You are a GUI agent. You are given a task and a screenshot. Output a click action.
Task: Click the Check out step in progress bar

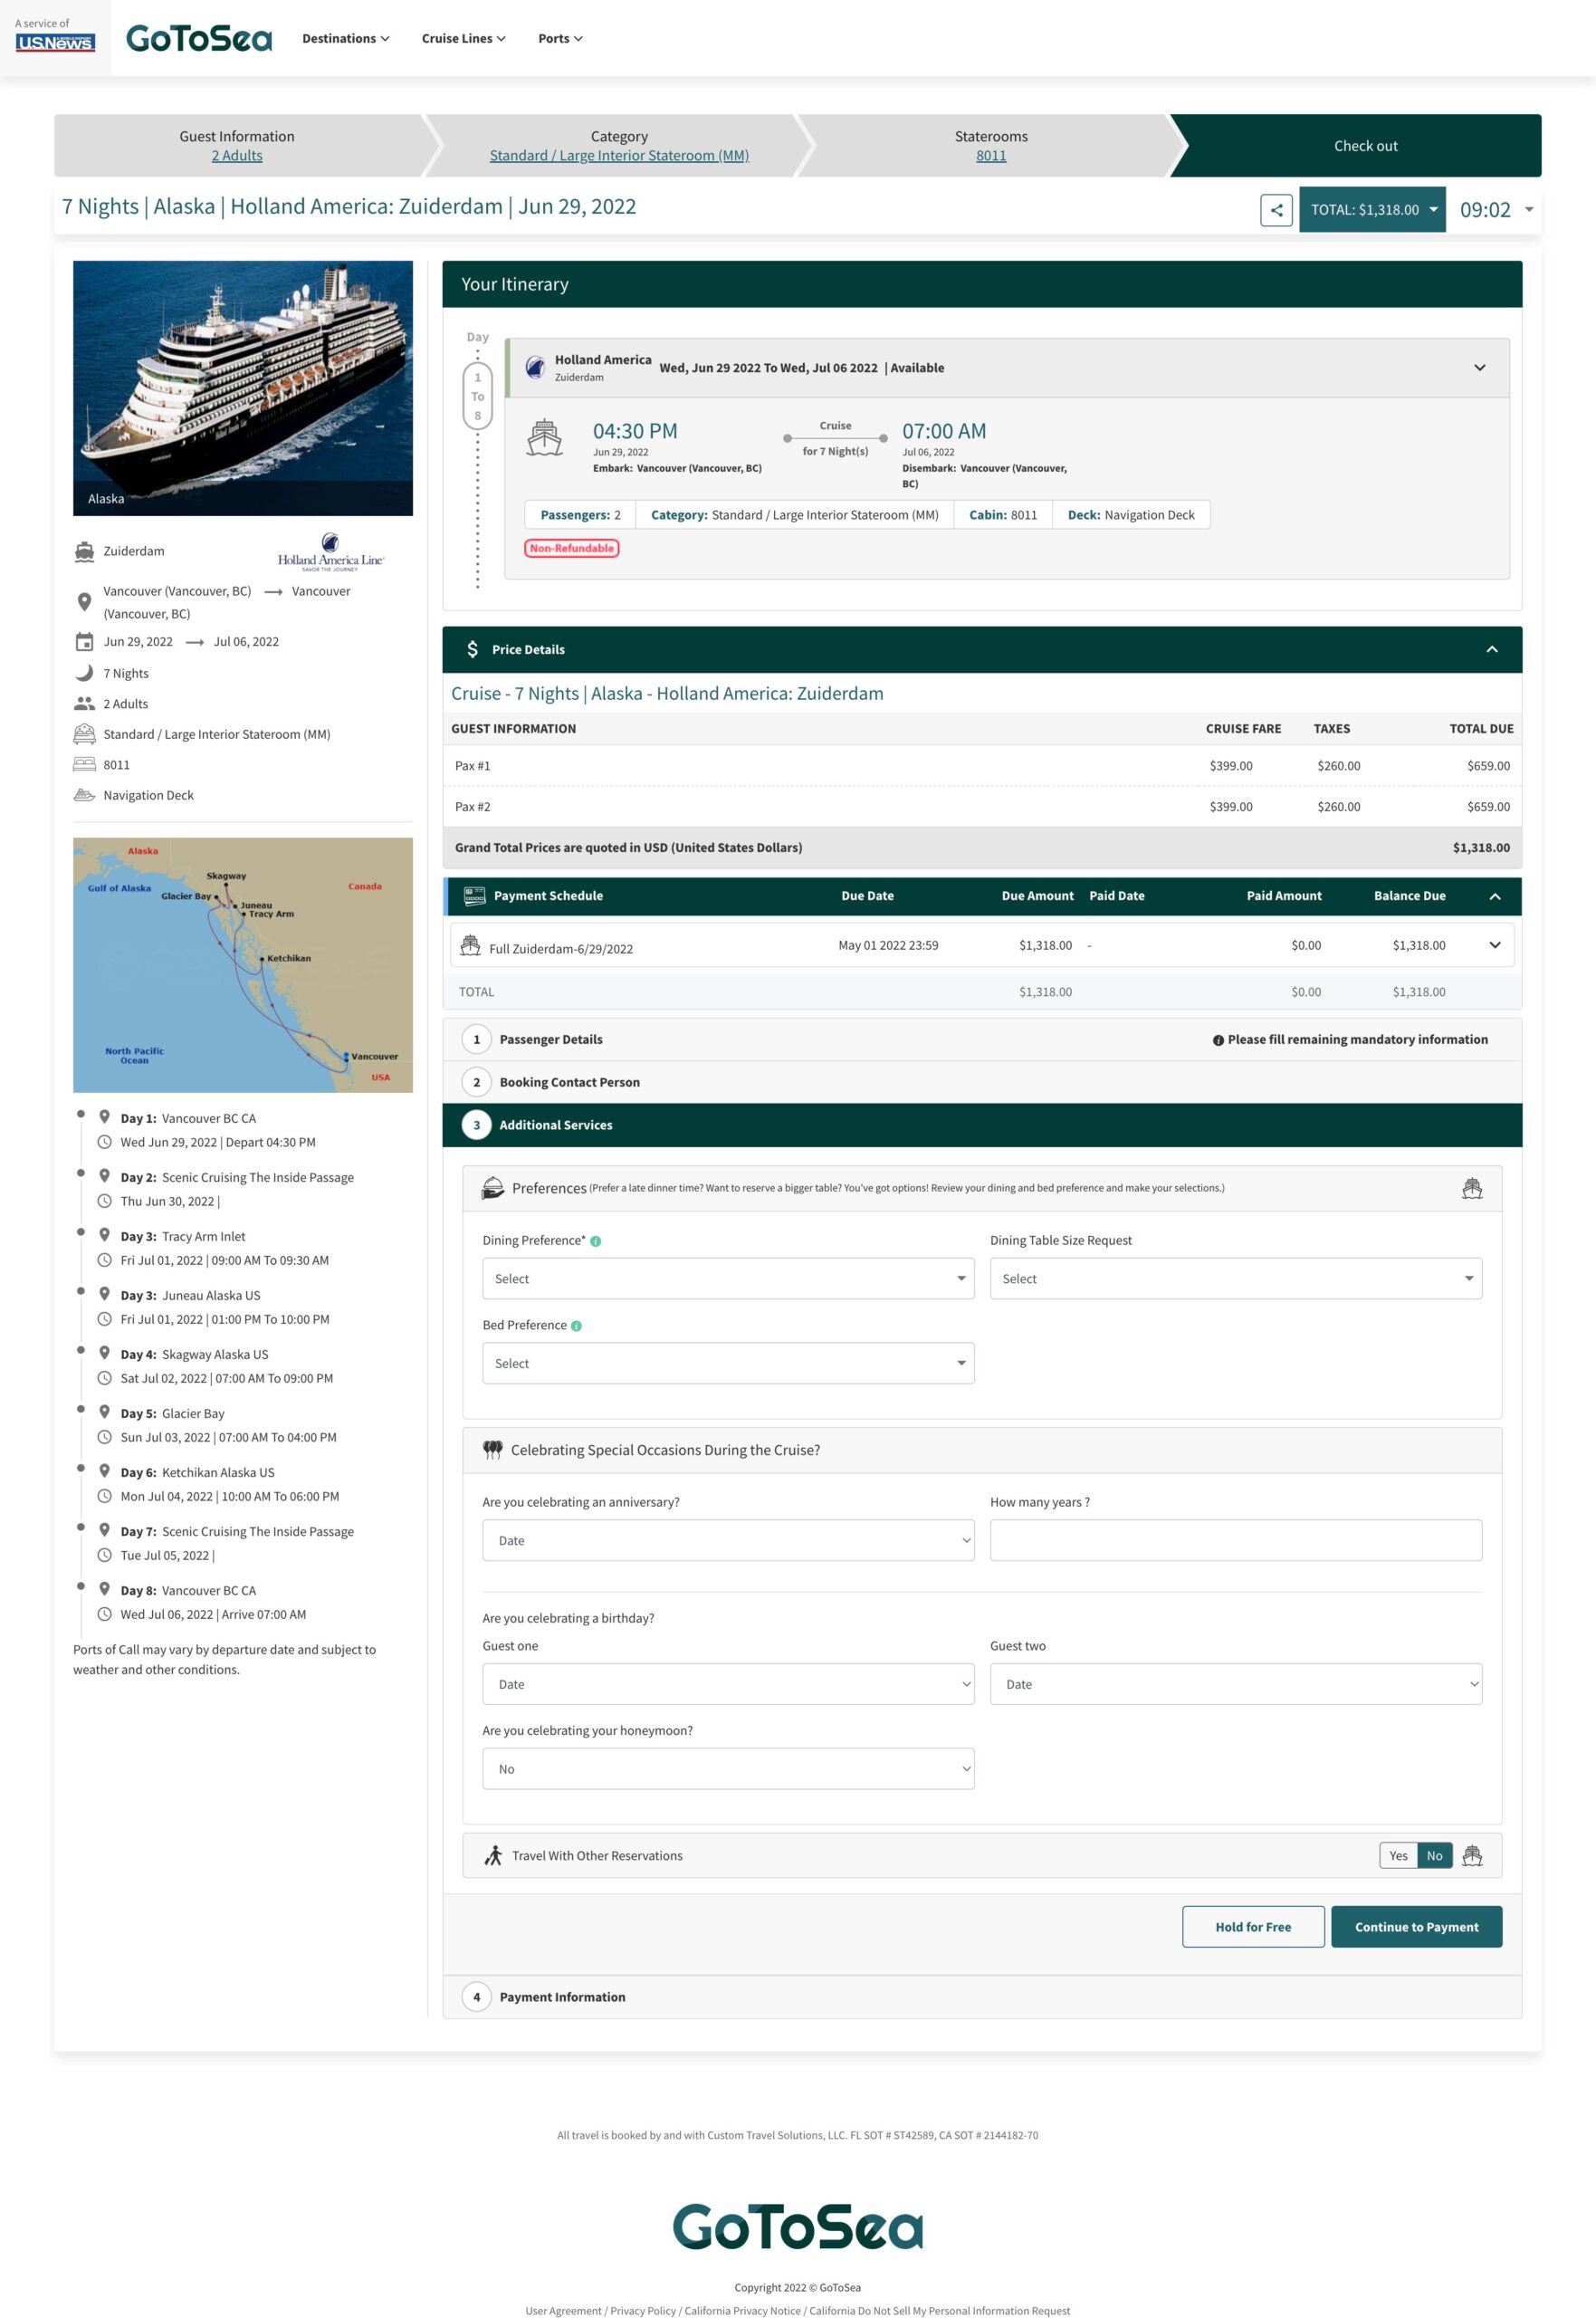pos(1365,146)
